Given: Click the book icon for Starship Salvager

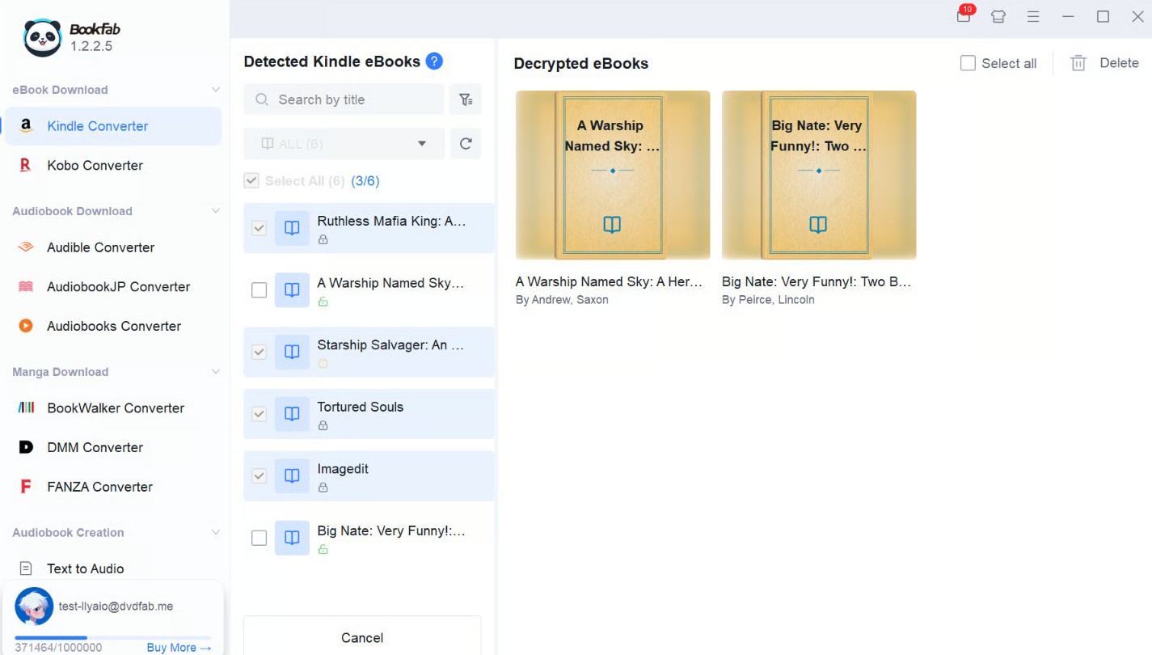Looking at the screenshot, I should pyautogui.click(x=292, y=352).
